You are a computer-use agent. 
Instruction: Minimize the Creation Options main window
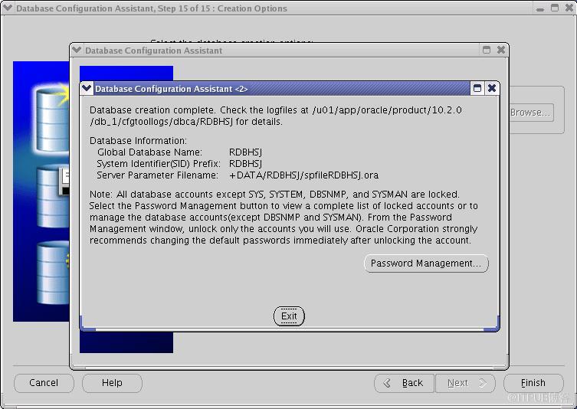coord(539,8)
